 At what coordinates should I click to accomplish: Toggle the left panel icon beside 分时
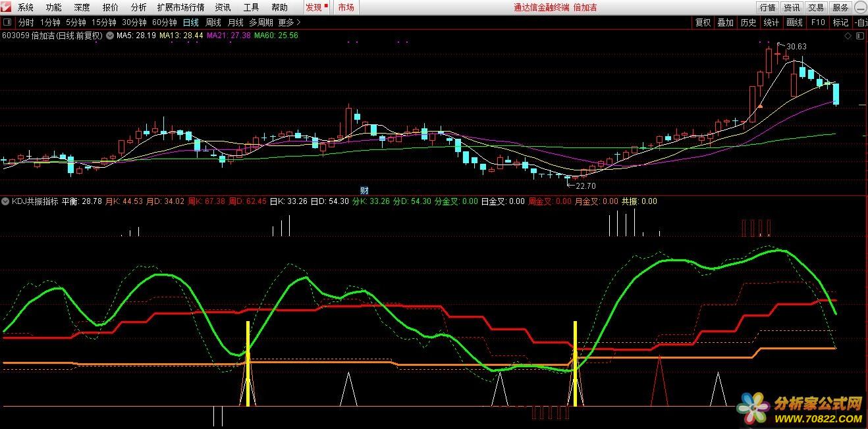(x=7, y=22)
